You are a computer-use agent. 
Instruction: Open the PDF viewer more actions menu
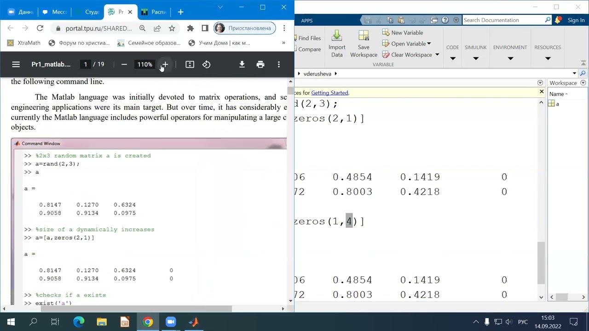coord(278,64)
